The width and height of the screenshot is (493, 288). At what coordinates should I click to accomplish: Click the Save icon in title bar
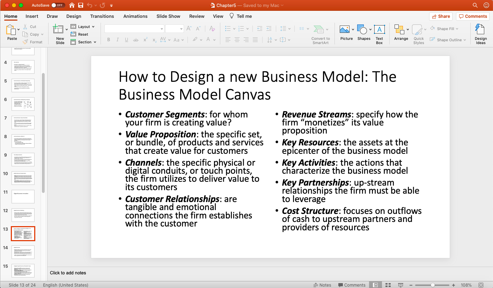[81, 5]
